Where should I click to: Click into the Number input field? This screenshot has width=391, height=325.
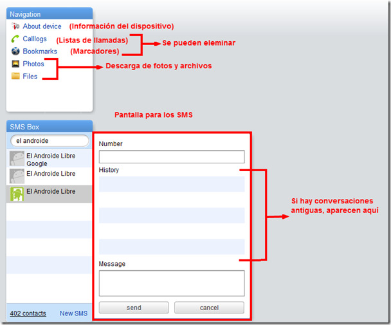tap(172, 157)
